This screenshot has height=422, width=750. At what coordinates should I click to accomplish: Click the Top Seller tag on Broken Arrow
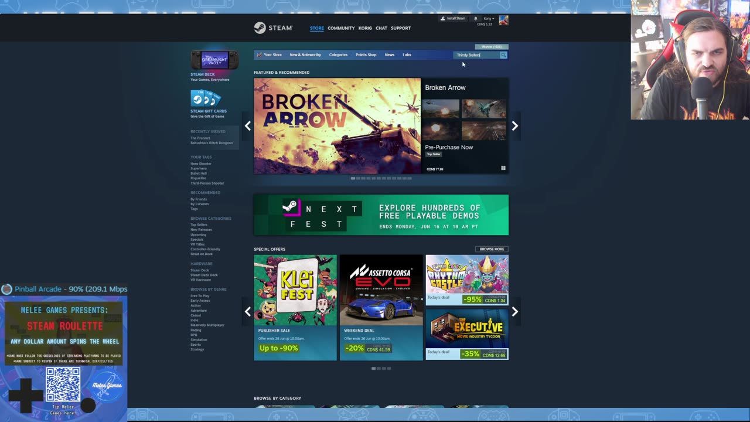click(434, 154)
